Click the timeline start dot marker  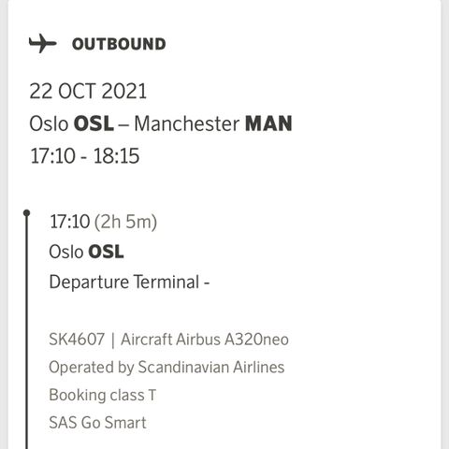coord(27,213)
